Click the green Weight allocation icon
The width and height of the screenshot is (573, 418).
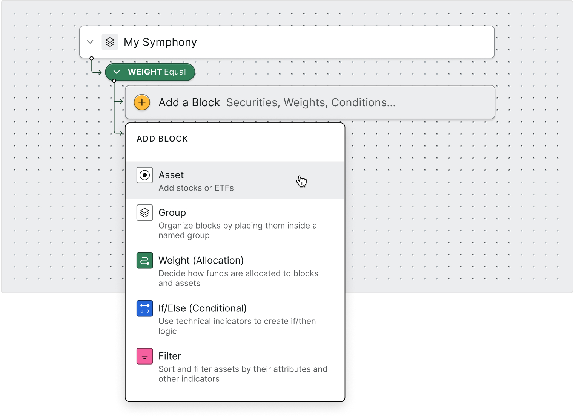tap(145, 261)
